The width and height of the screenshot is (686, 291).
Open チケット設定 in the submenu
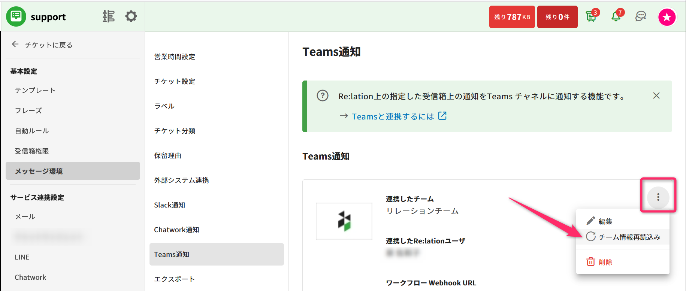[175, 81]
